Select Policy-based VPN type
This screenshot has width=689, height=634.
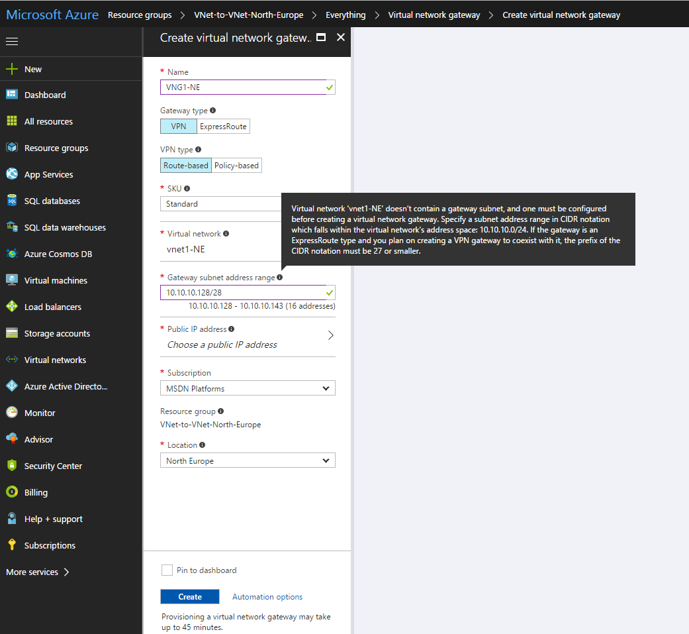(x=236, y=166)
